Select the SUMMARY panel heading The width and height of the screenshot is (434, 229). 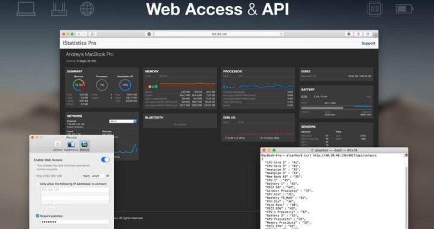[x=75, y=71]
